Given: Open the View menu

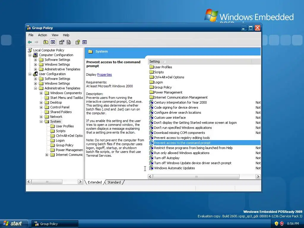Looking at the screenshot, I should (55, 35).
